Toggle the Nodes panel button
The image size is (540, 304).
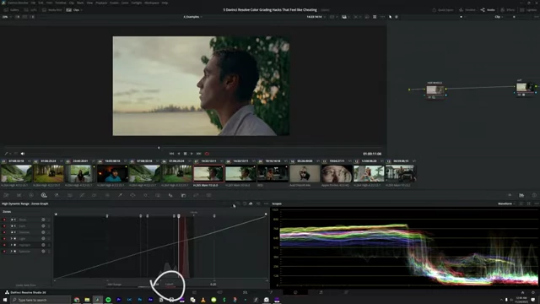pyautogui.click(x=488, y=10)
